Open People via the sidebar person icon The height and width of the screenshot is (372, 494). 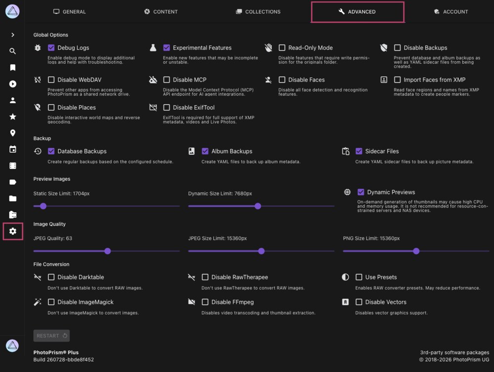point(13,100)
